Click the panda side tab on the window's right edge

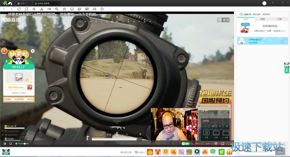click(x=287, y=68)
